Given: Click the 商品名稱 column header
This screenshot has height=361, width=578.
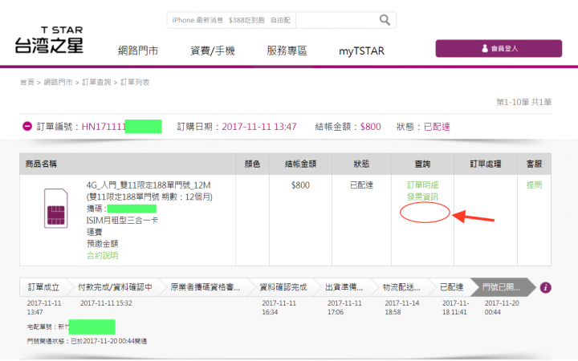Looking at the screenshot, I should click(41, 164).
